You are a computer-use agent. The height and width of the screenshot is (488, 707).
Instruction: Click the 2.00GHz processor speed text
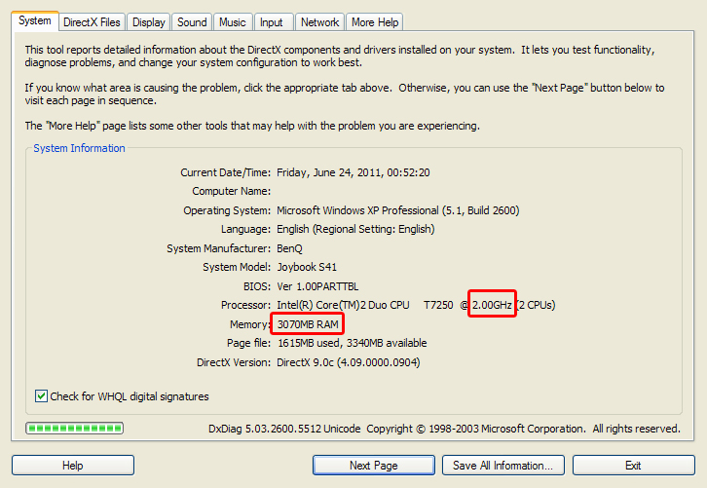point(492,306)
